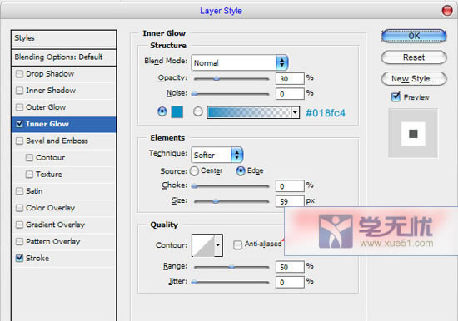The width and height of the screenshot is (458, 321).
Task: Open Blending Options: Default
Action: tap(63, 57)
